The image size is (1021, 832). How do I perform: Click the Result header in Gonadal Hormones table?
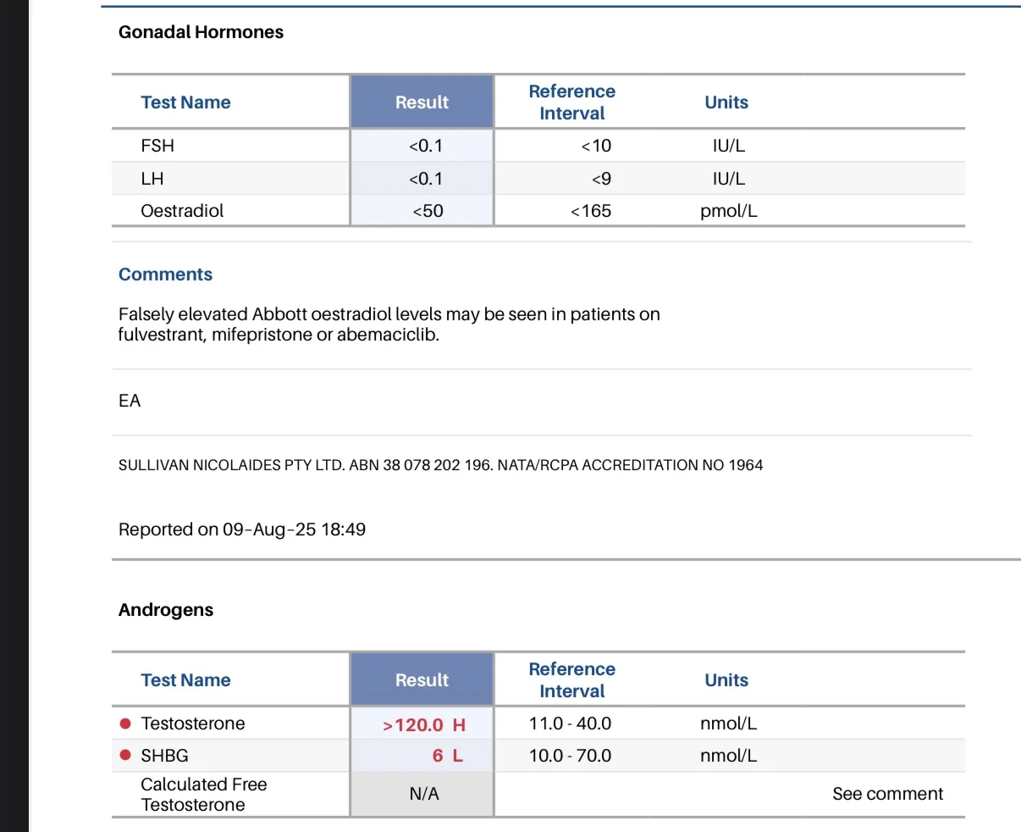coord(422,103)
